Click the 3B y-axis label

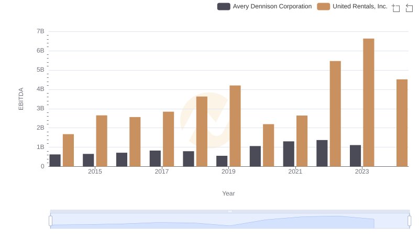40,108
